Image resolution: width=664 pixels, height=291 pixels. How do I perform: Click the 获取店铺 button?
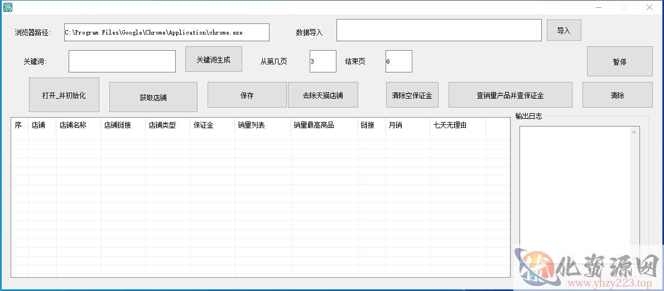(153, 97)
